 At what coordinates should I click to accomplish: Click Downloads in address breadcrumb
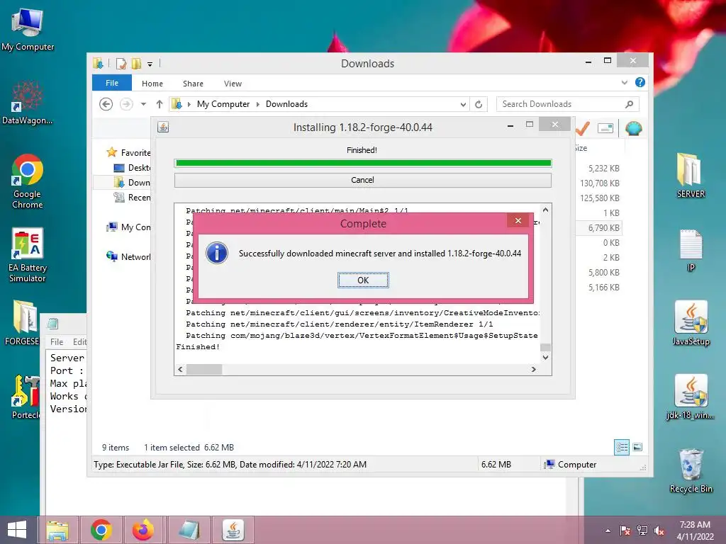[x=286, y=104]
